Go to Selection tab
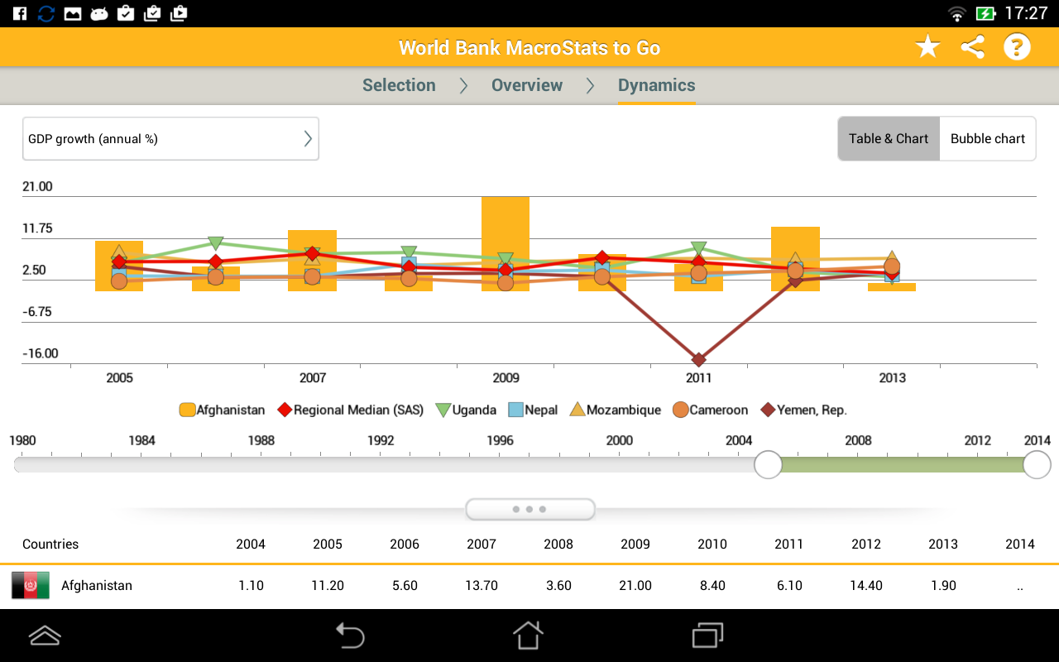The height and width of the screenshot is (662, 1059). [x=399, y=85]
